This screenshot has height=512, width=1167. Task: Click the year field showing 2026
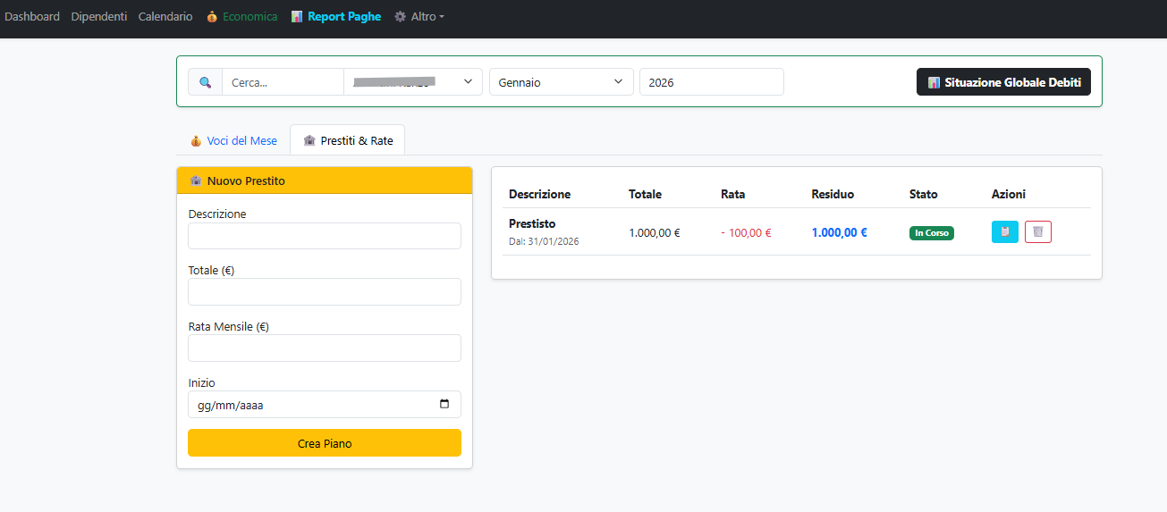click(x=711, y=82)
